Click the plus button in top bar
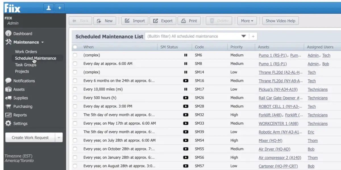Image resolution: width=341 pixels, height=170 pixels. pos(59,8)
